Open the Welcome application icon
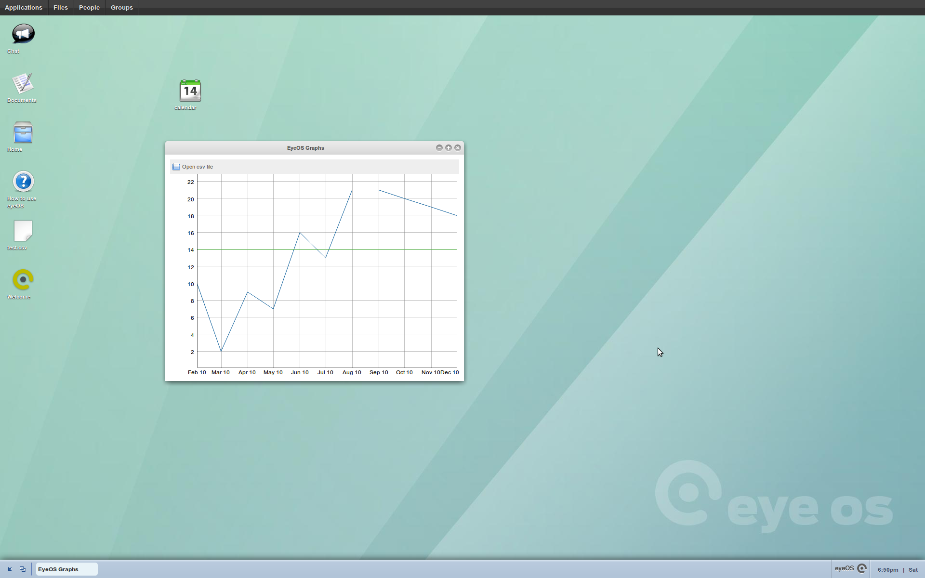The width and height of the screenshot is (925, 578). (x=22, y=279)
